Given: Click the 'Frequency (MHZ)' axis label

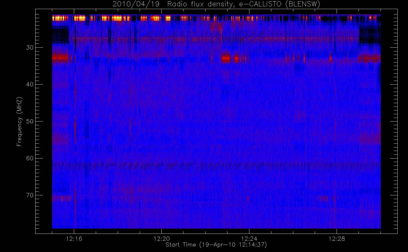Looking at the screenshot, I should pos(19,121).
